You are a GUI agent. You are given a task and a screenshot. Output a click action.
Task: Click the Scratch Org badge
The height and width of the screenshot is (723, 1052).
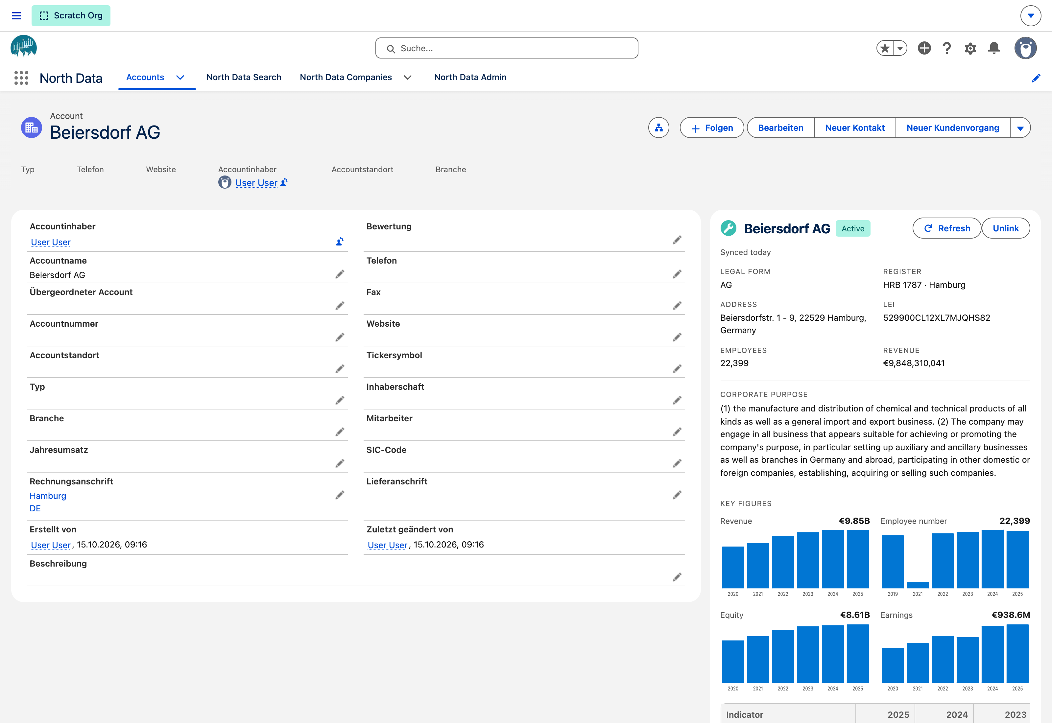point(71,16)
